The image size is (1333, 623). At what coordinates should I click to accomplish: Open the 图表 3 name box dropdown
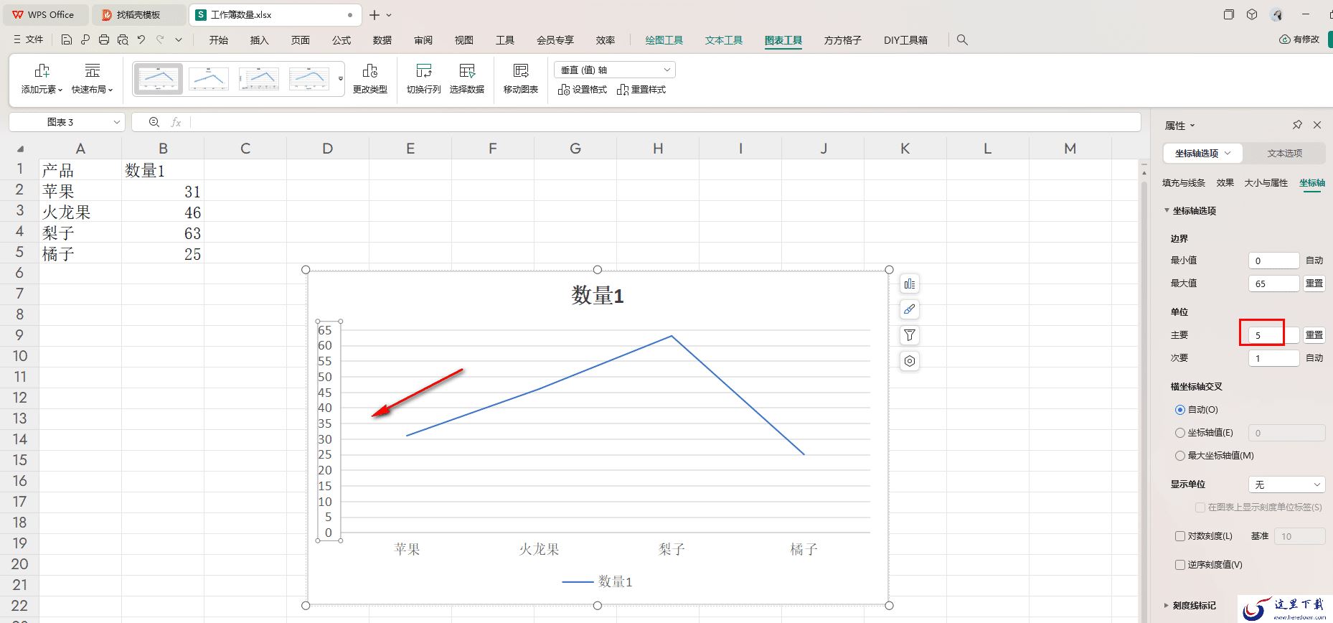(116, 122)
